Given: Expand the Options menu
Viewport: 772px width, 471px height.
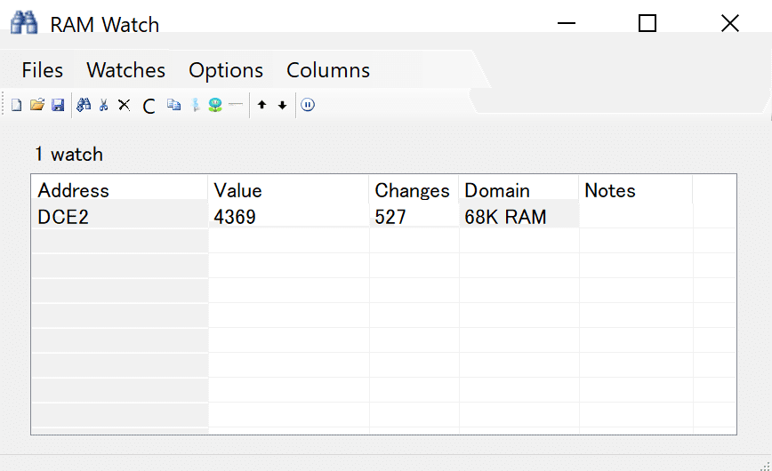Looking at the screenshot, I should click(226, 70).
